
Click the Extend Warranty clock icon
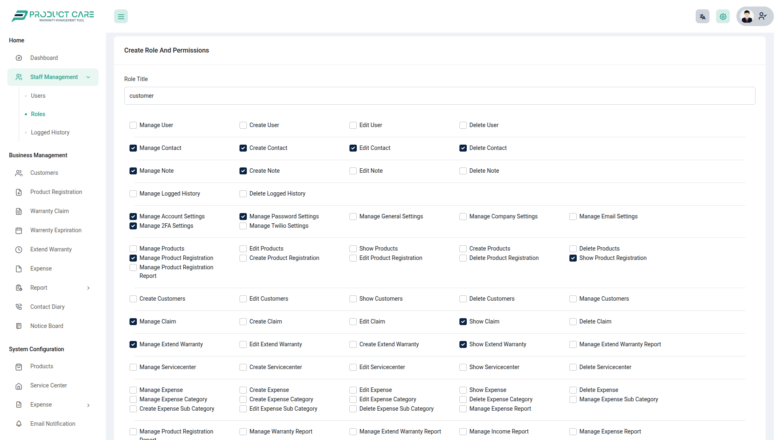[19, 249]
